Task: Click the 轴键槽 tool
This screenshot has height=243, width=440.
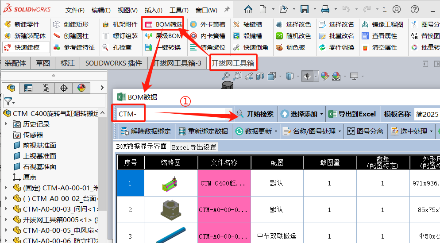Action: (247, 24)
